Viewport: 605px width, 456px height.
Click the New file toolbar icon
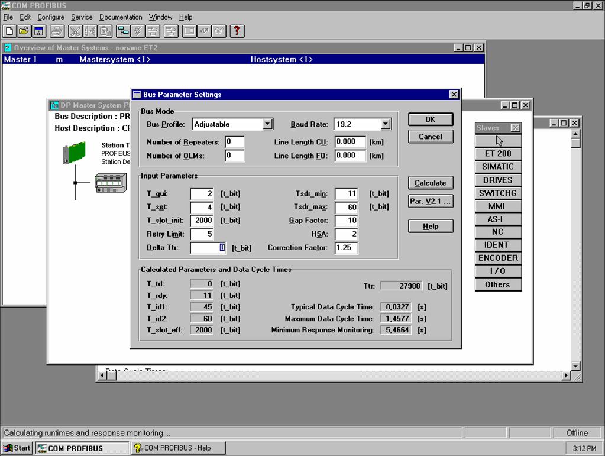pos(10,31)
